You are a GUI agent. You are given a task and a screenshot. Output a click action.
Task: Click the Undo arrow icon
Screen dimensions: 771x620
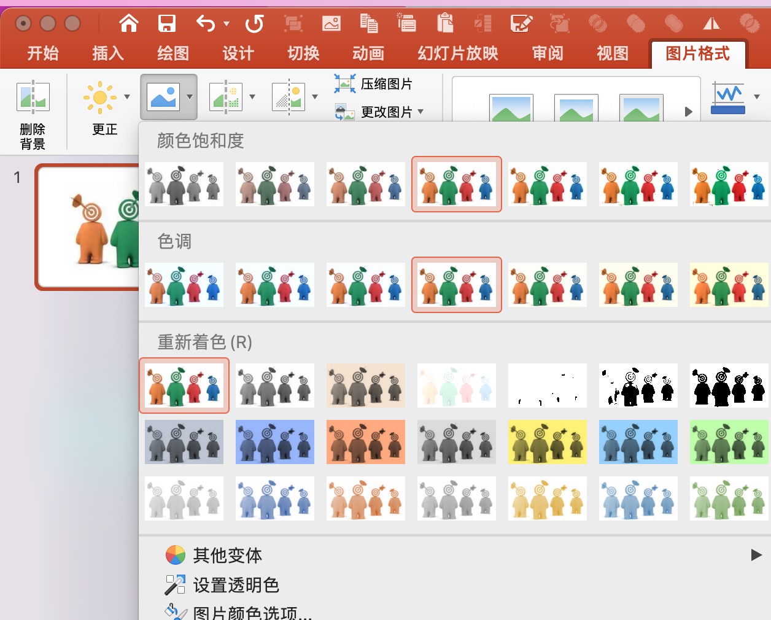tap(206, 23)
